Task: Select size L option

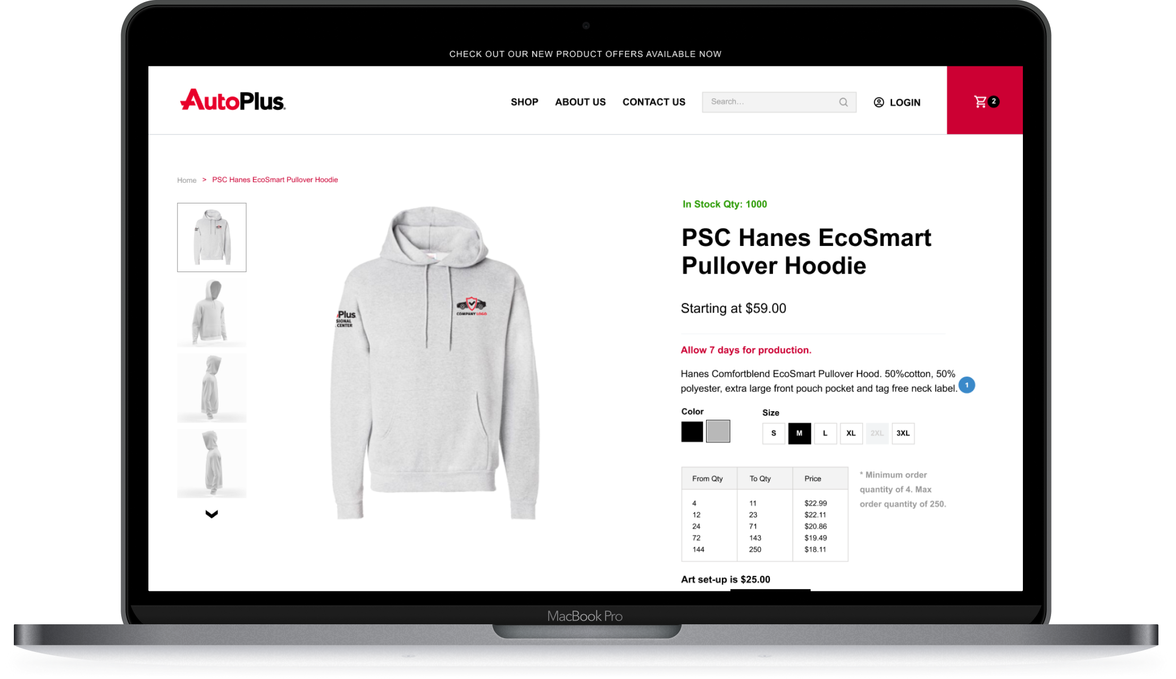Action: 825,433
